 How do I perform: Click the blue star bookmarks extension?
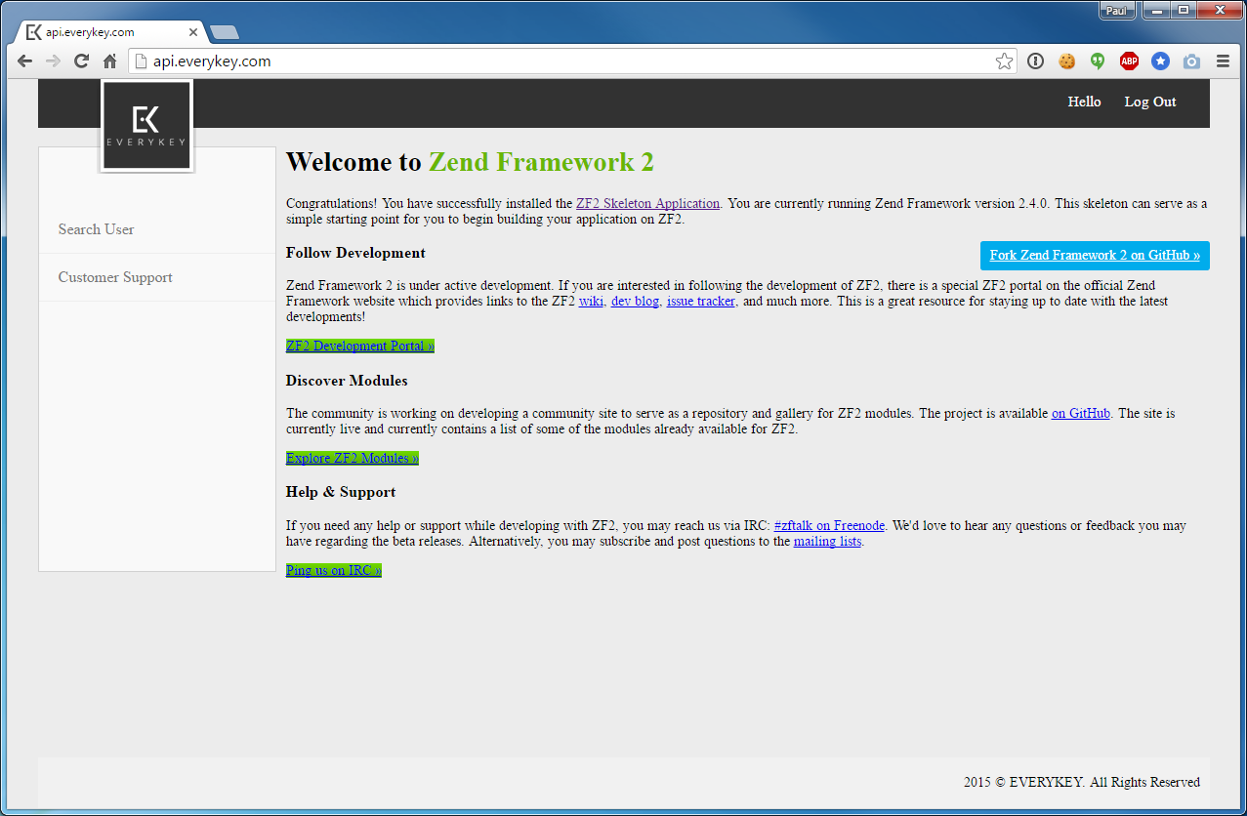coord(1160,61)
